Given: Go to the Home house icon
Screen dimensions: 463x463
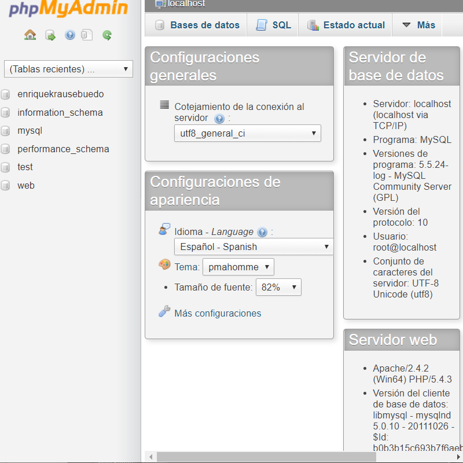Looking at the screenshot, I should tap(30, 35).
